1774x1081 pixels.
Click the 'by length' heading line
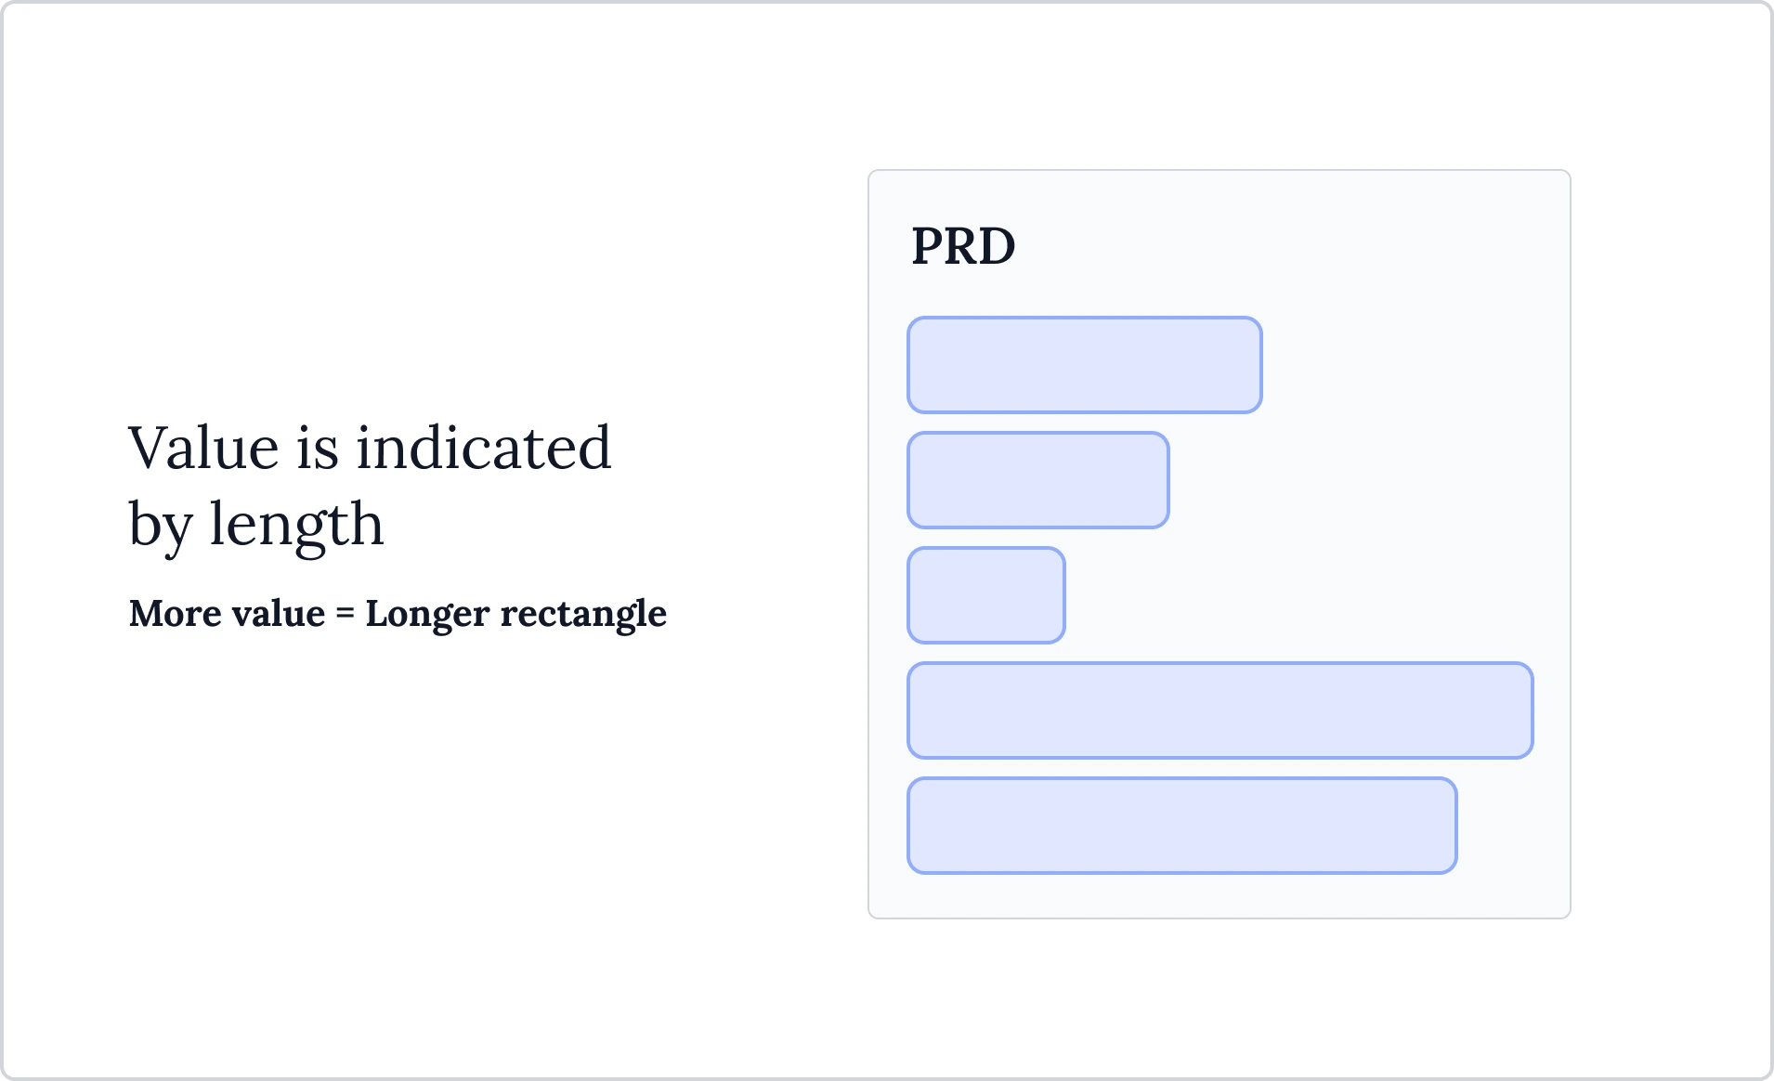point(255,525)
